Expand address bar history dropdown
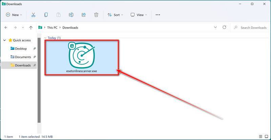This screenshot has width=271, height=140. click(215, 27)
